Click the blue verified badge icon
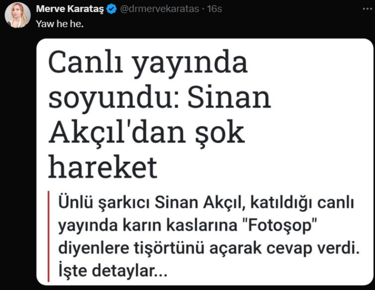Screen dimensions: 375x290 coord(111,9)
